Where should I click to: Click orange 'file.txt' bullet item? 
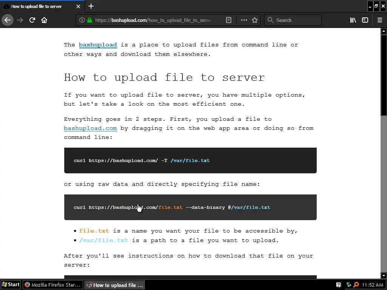94,231
